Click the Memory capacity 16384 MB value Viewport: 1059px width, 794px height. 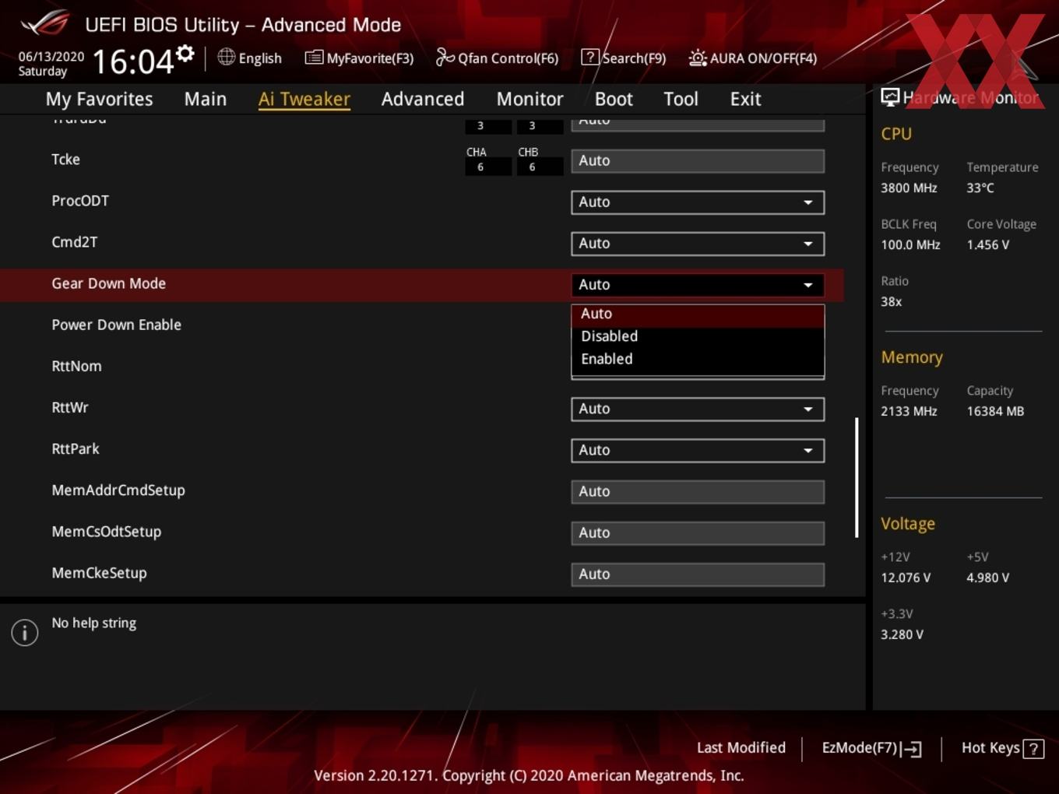(x=995, y=411)
